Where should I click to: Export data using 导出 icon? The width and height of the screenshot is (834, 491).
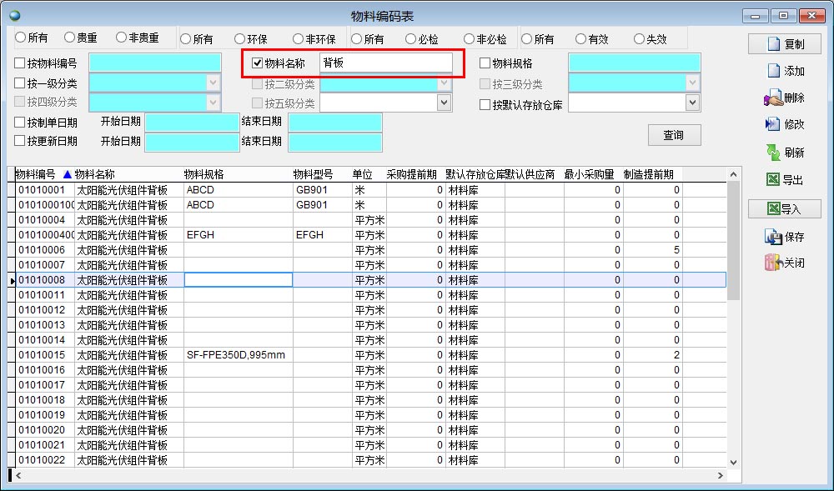[x=773, y=180]
